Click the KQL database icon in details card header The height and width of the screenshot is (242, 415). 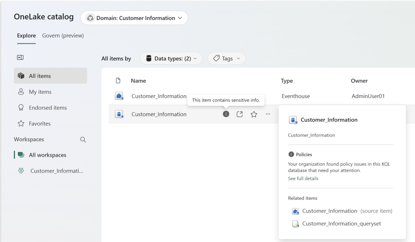(x=293, y=120)
